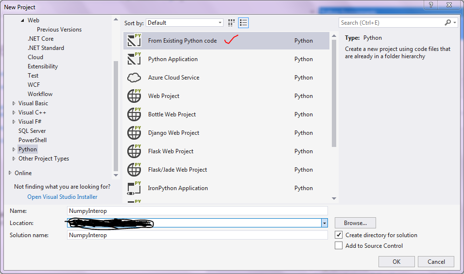Select the Flask/Jade Web Project label
Viewport: 464px width, 274px height.
(177, 169)
